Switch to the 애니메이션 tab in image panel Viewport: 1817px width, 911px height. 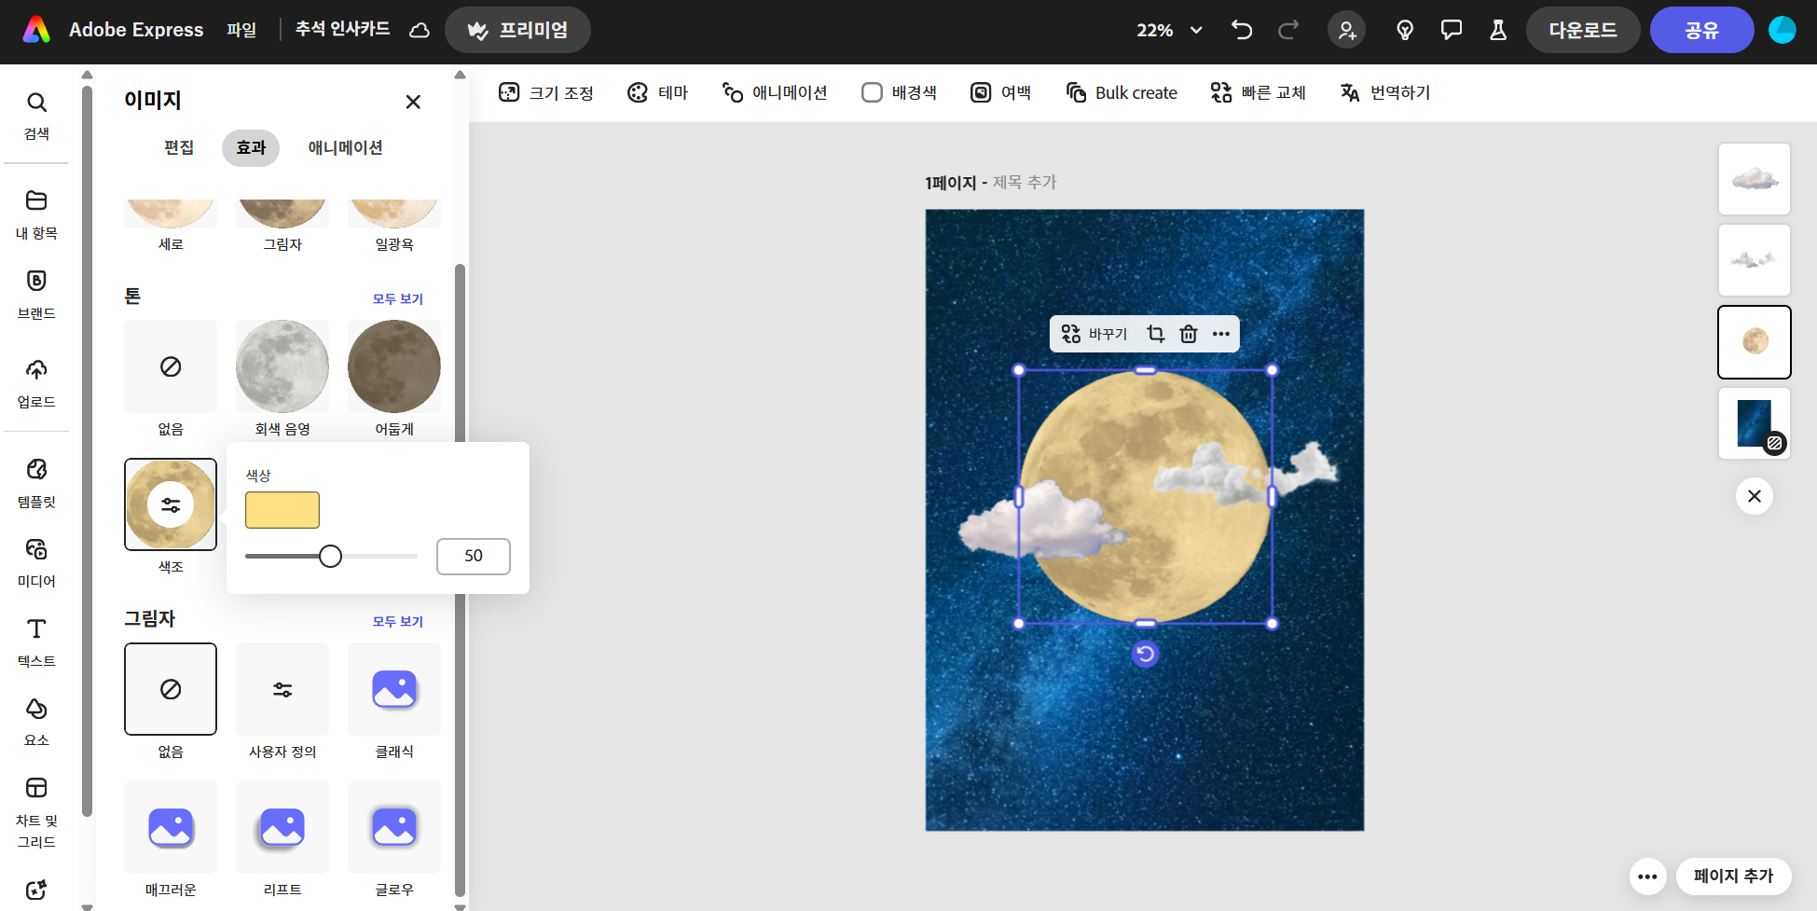(345, 148)
